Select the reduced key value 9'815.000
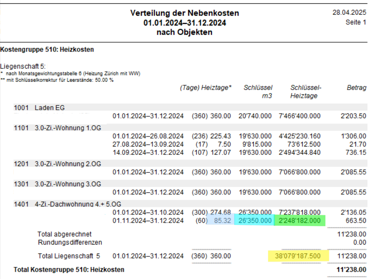The width and height of the screenshot is (381, 279). coord(257,144)
